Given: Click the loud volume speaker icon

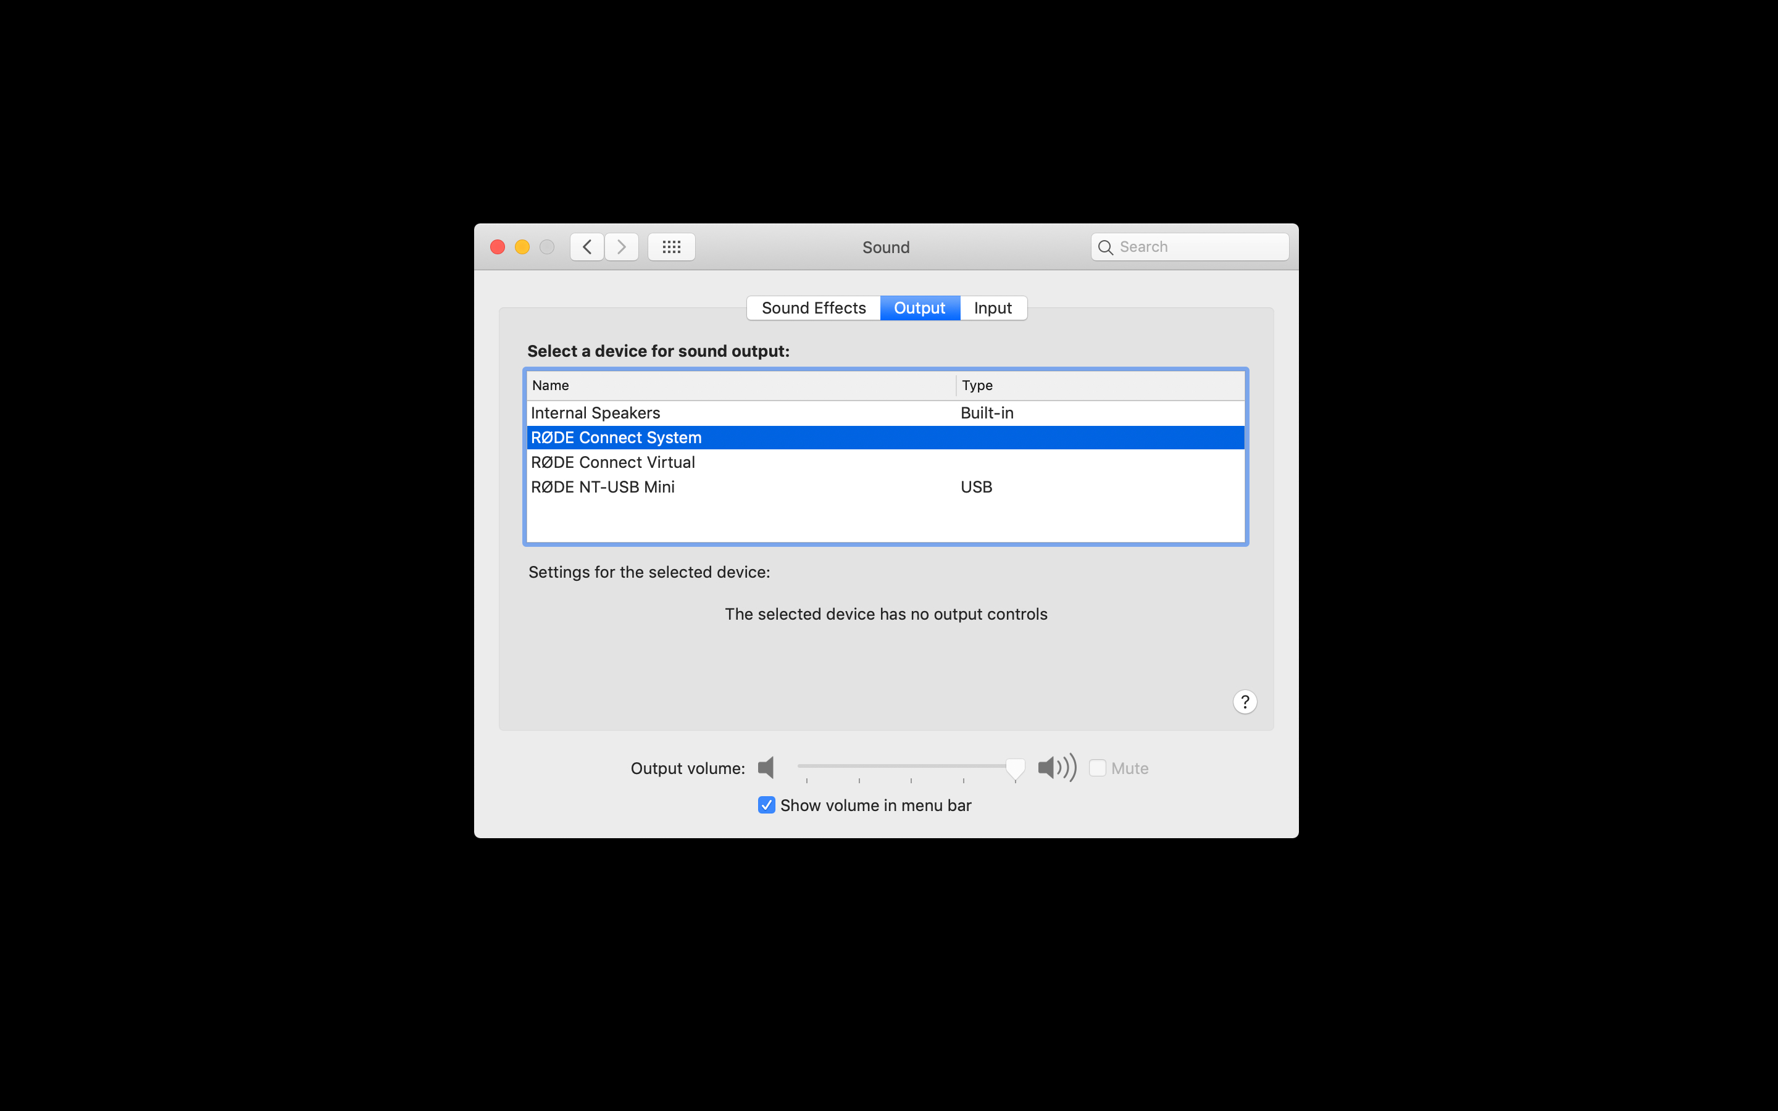Looking at the screenshot, I should (x=1056, y=768).
